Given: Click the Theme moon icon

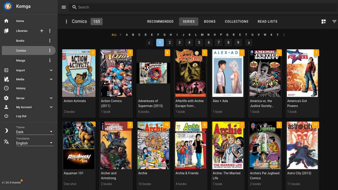Looking at the screenshot, I should 6,130.
